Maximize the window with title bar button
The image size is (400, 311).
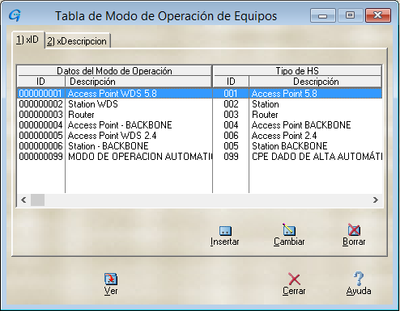click(350, 15)
